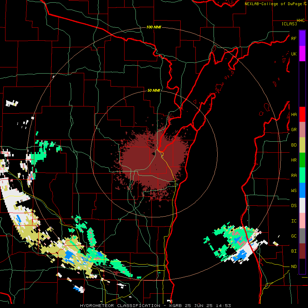Screen dimensions: 308x308
Task: Click the BD legend label text
Action: click(x=294, y=145)
